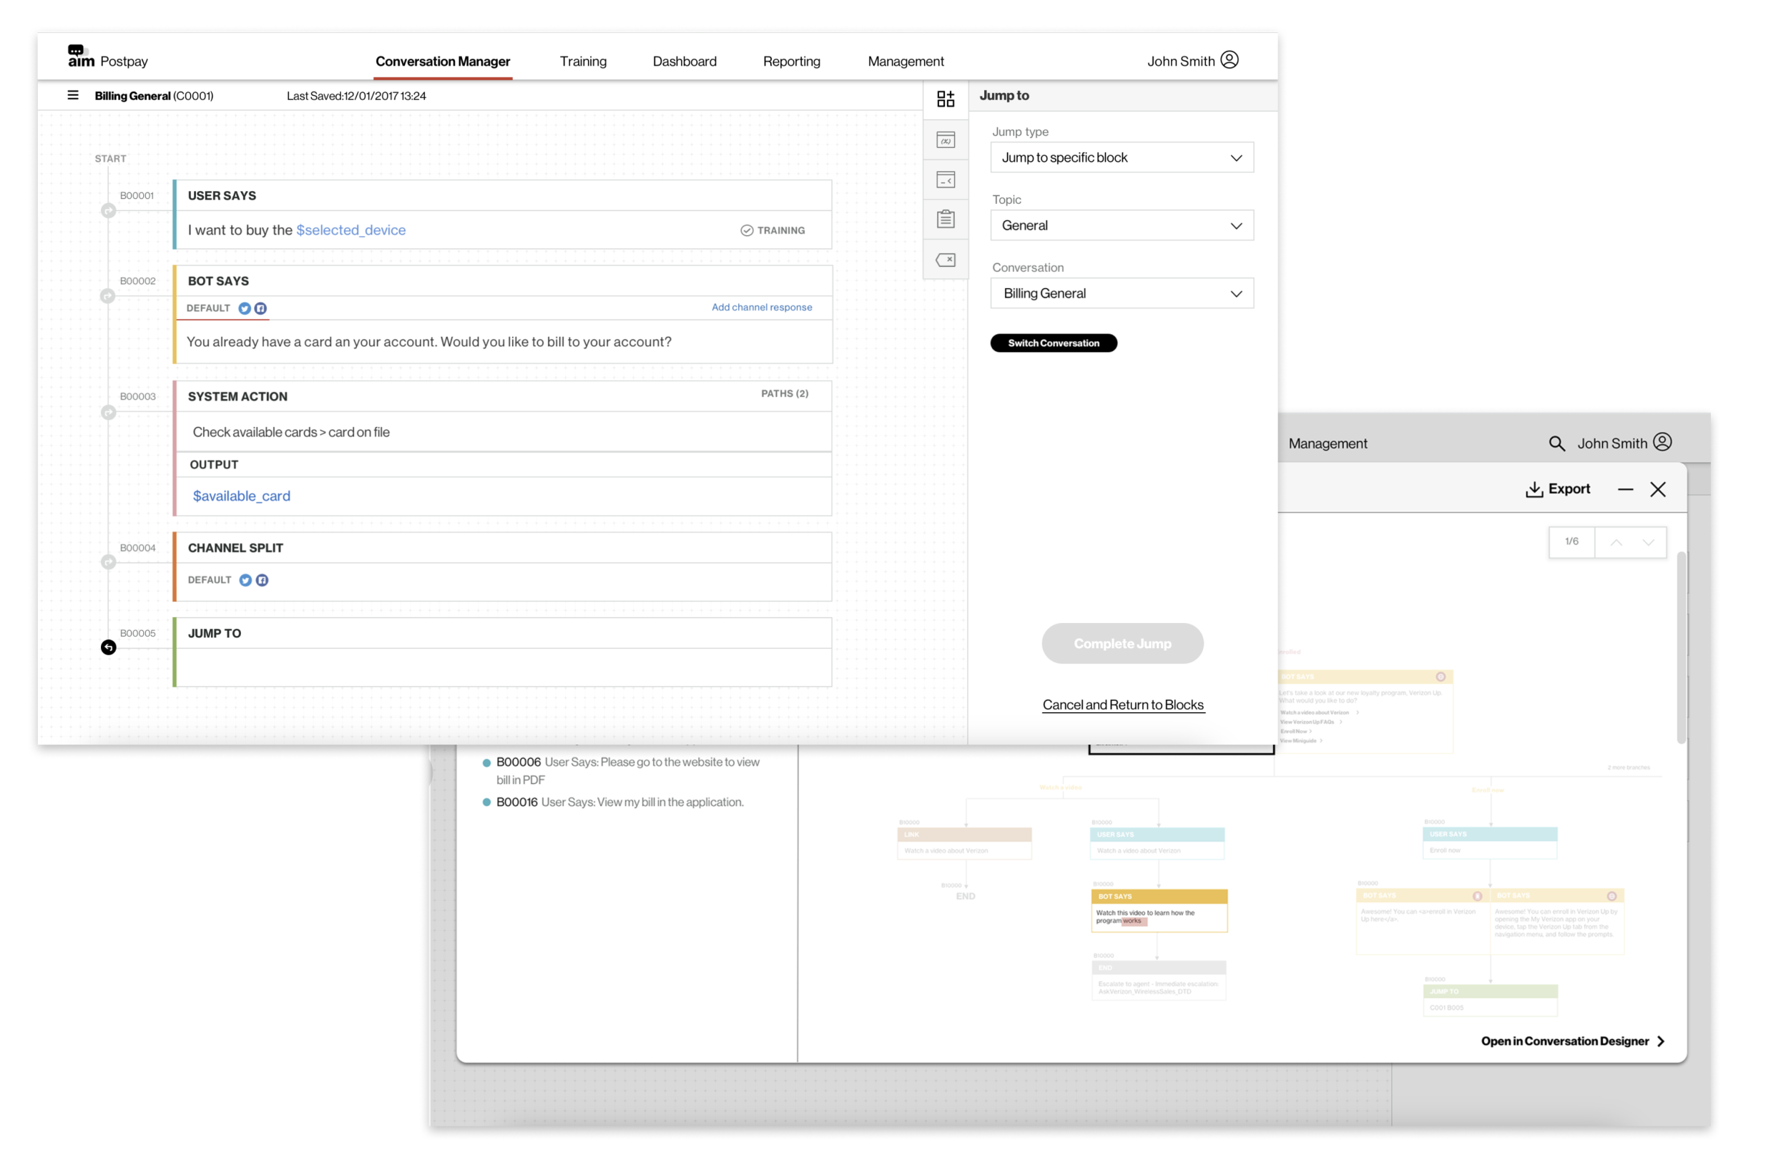Open the variables (x) panel icon
This screenshot has width=1781, height=1153.
click(x=946, y=140)
